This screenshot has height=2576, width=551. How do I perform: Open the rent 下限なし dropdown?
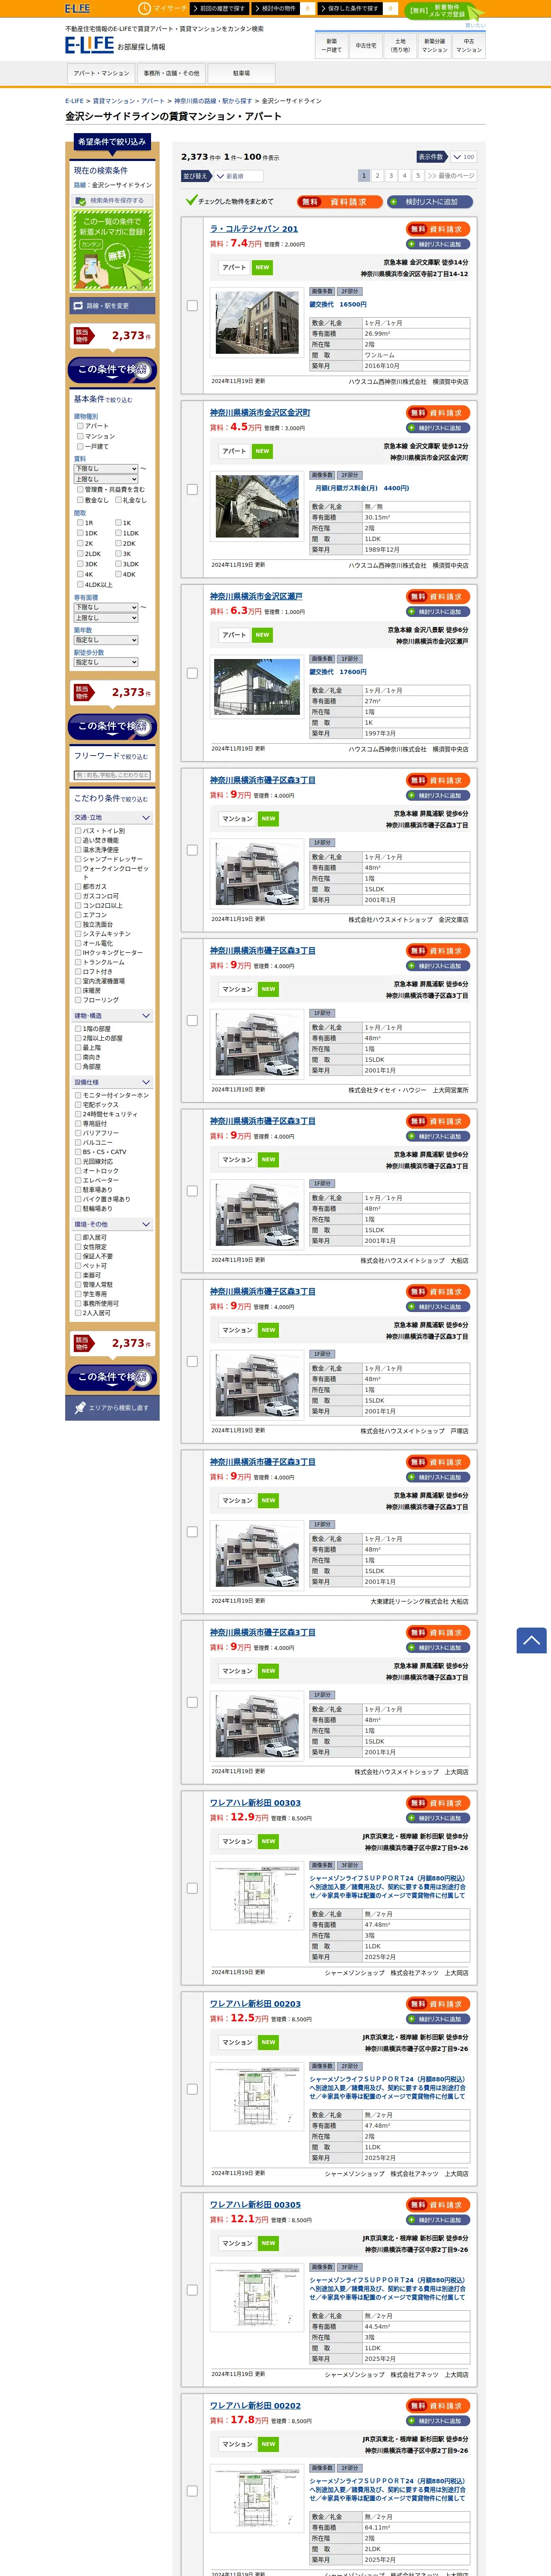point(106,468)
